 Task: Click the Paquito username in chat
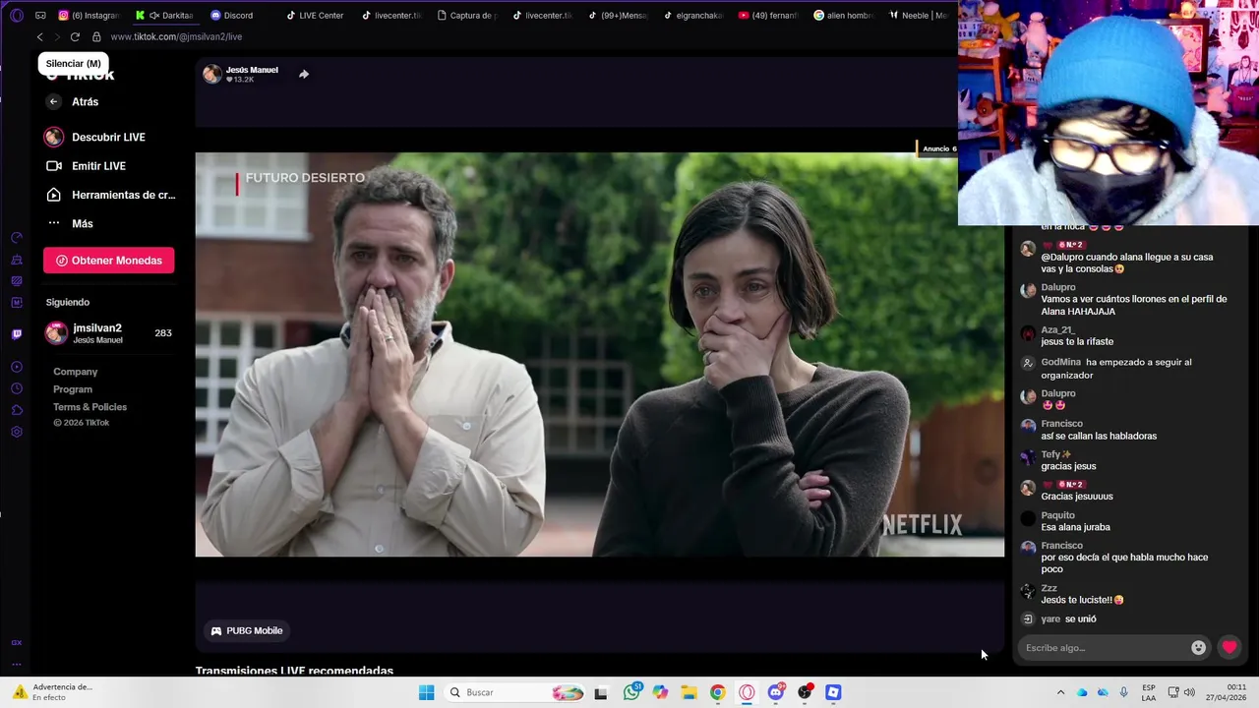tap(1058, 515)
